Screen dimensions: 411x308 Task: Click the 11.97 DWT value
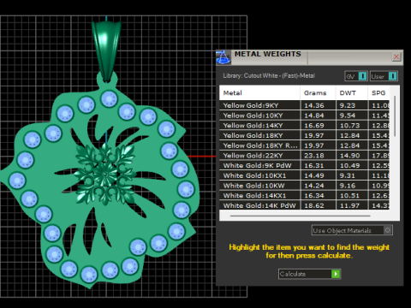pos(349,205)
